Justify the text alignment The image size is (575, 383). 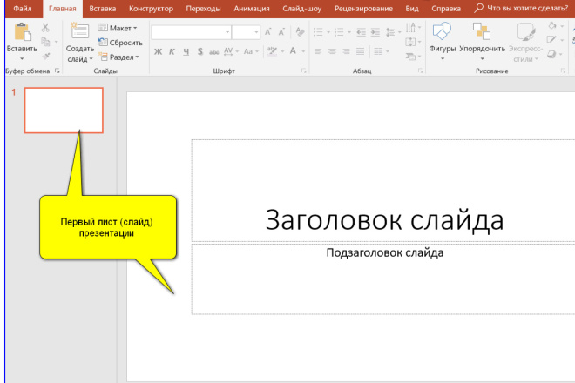tap(360, 51)
